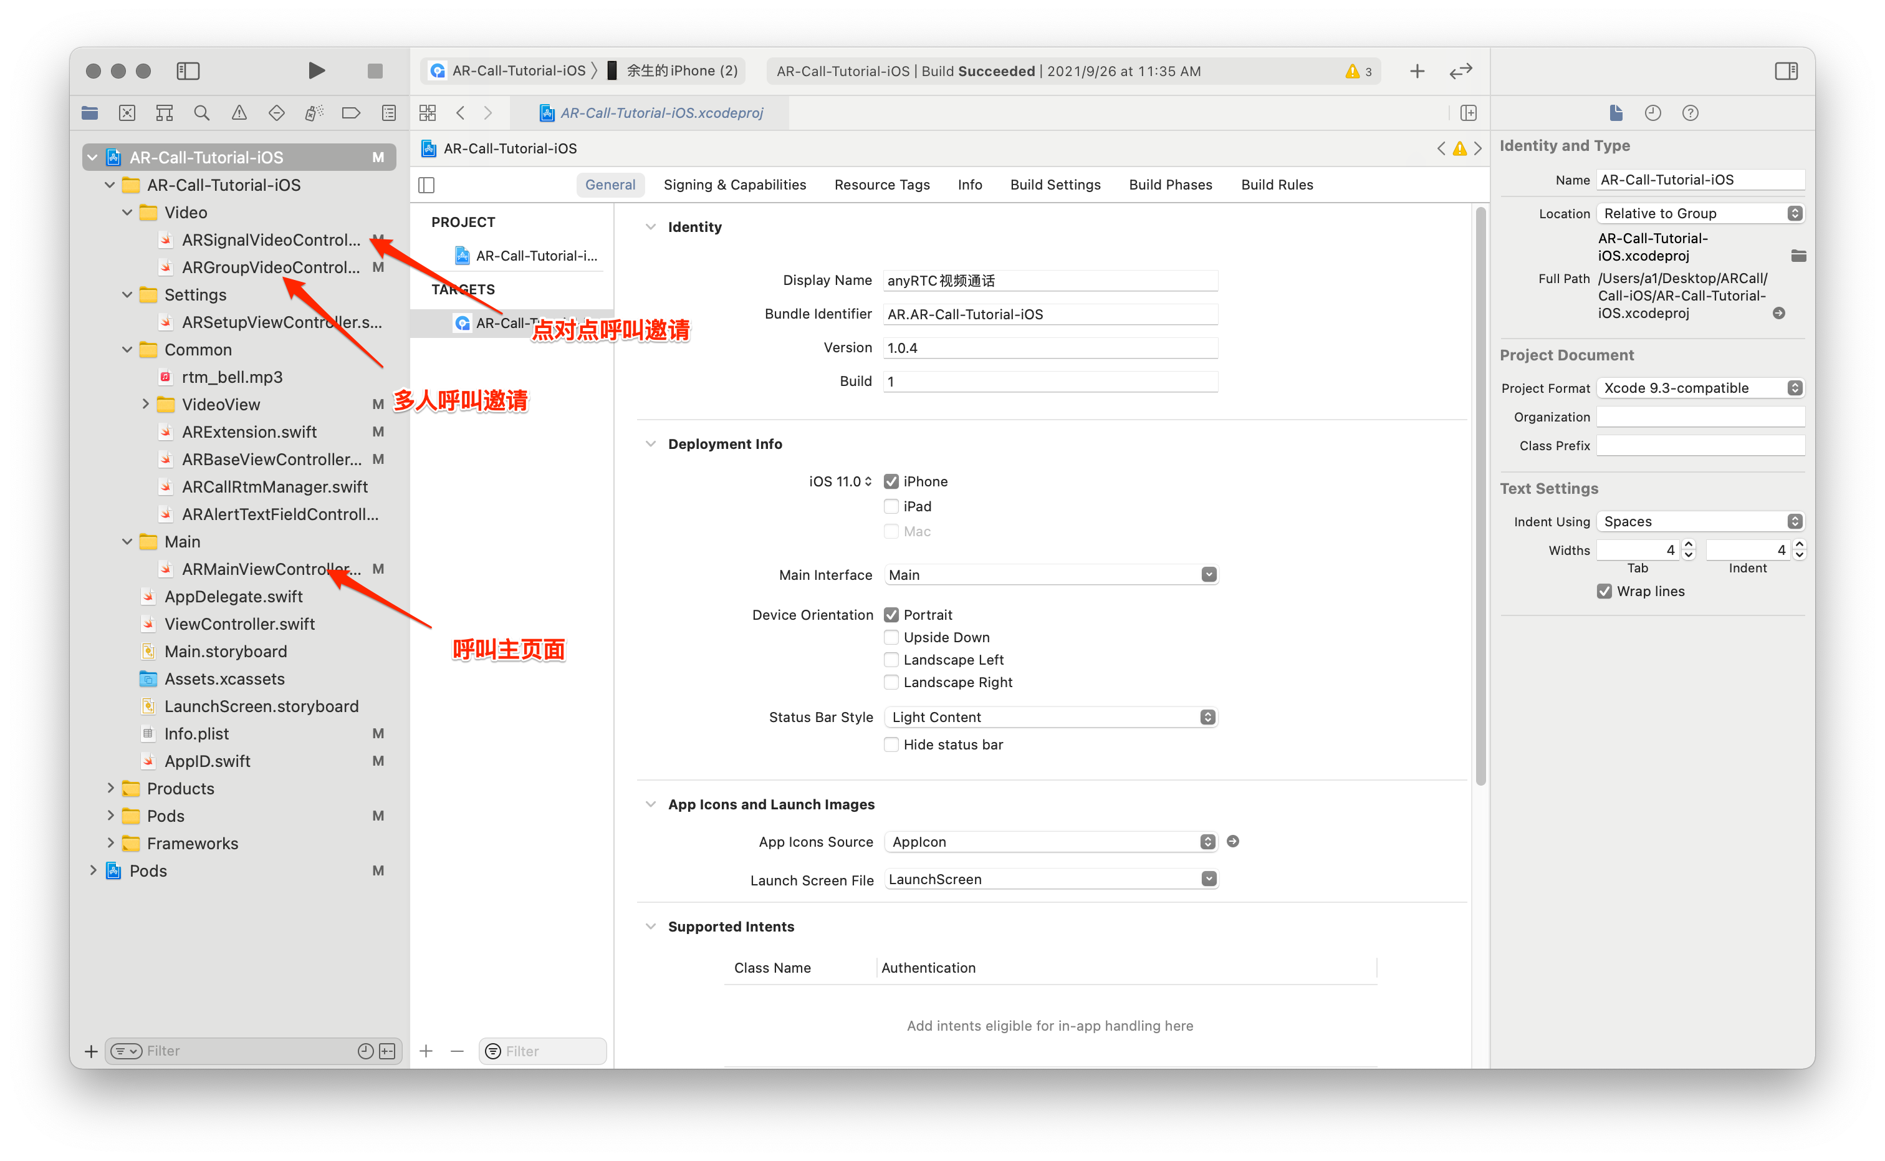Show the File inspector icon

tap(1616, 113)
